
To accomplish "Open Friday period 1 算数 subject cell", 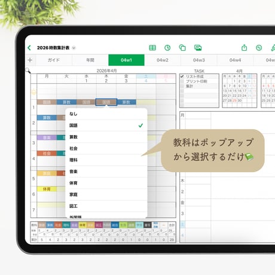I will [x=126, y=102].
